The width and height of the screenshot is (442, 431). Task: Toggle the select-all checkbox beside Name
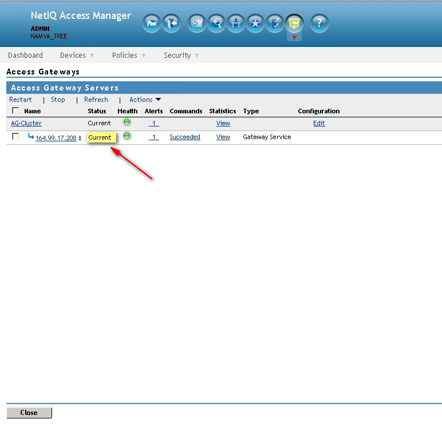(x=15, y=110)
